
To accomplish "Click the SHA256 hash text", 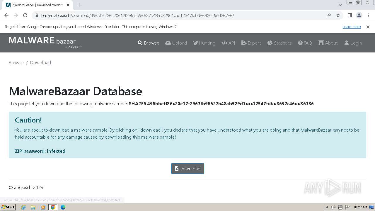I will pyautogui.click(x=221, y=103).
